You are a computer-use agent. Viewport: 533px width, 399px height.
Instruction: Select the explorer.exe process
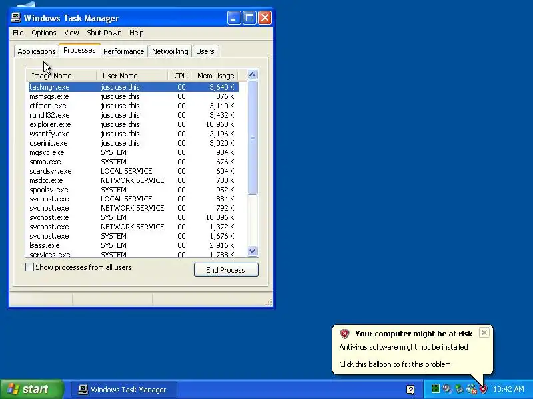[x=133, y=124]
